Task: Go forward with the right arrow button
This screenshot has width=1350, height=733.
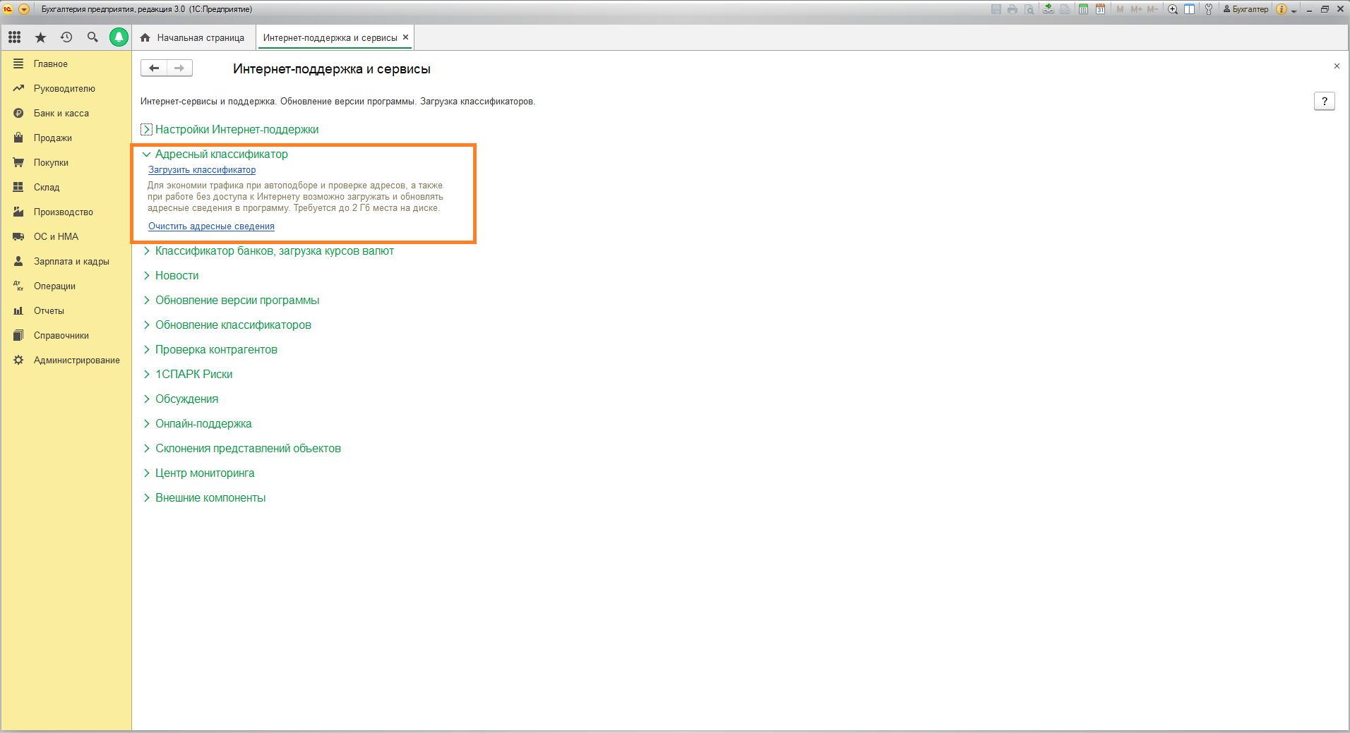Action: [x=179, y=68]
